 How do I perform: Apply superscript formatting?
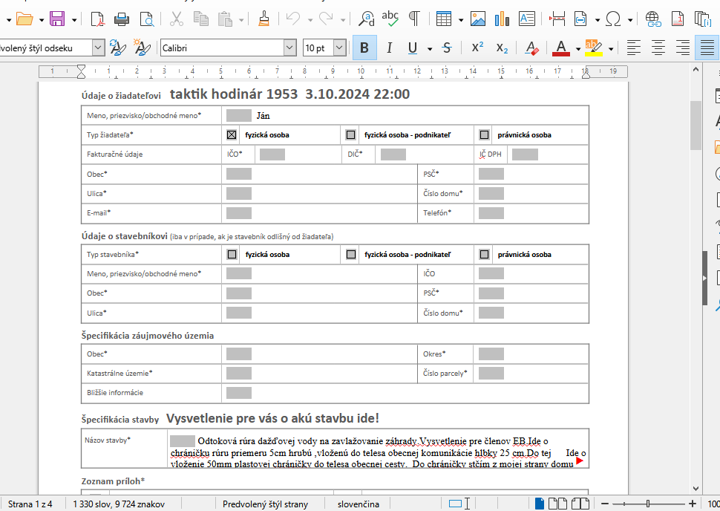point(477,48)
